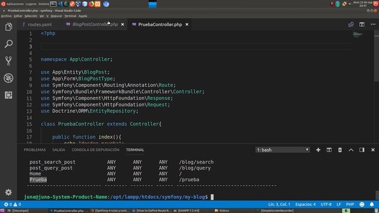The image size is (379, 213).
Task: Switch to the PROBLEMAS panel tab
Action: pos(34,150)
